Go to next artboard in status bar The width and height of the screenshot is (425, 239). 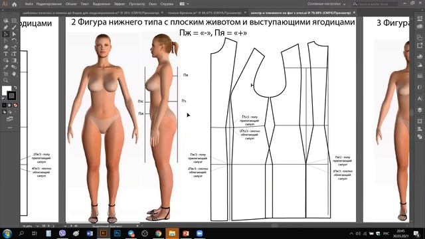(71, 226)
